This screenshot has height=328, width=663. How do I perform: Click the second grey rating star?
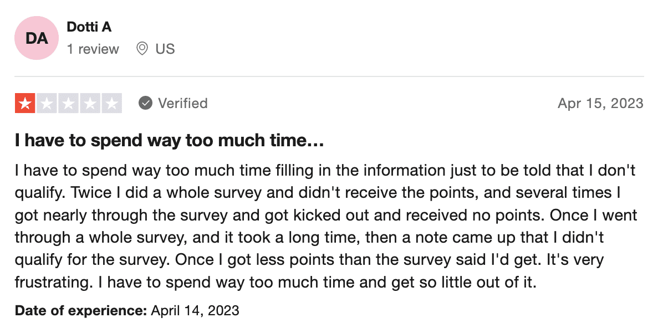coord(47,103)
